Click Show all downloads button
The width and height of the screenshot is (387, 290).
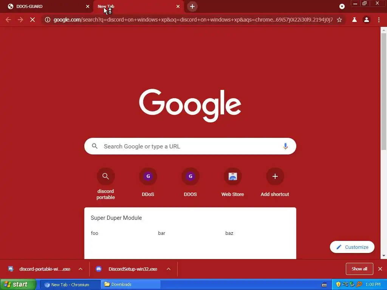pos(359,269)
